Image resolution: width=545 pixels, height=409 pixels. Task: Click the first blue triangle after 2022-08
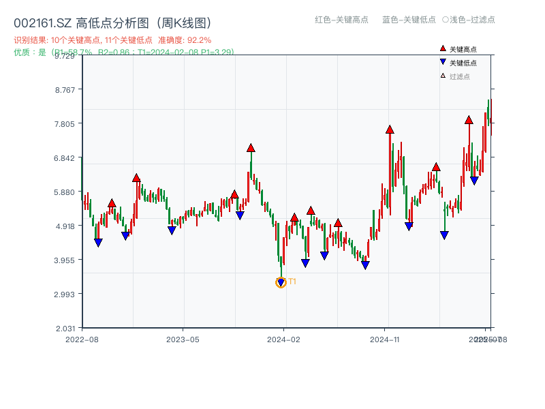coord(97,242)
